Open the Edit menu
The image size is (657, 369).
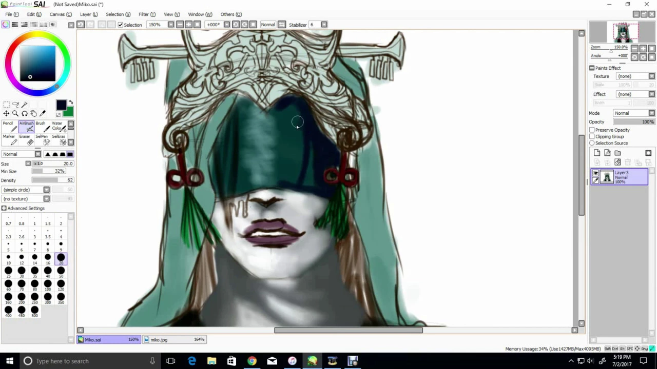tap(34, 14)
